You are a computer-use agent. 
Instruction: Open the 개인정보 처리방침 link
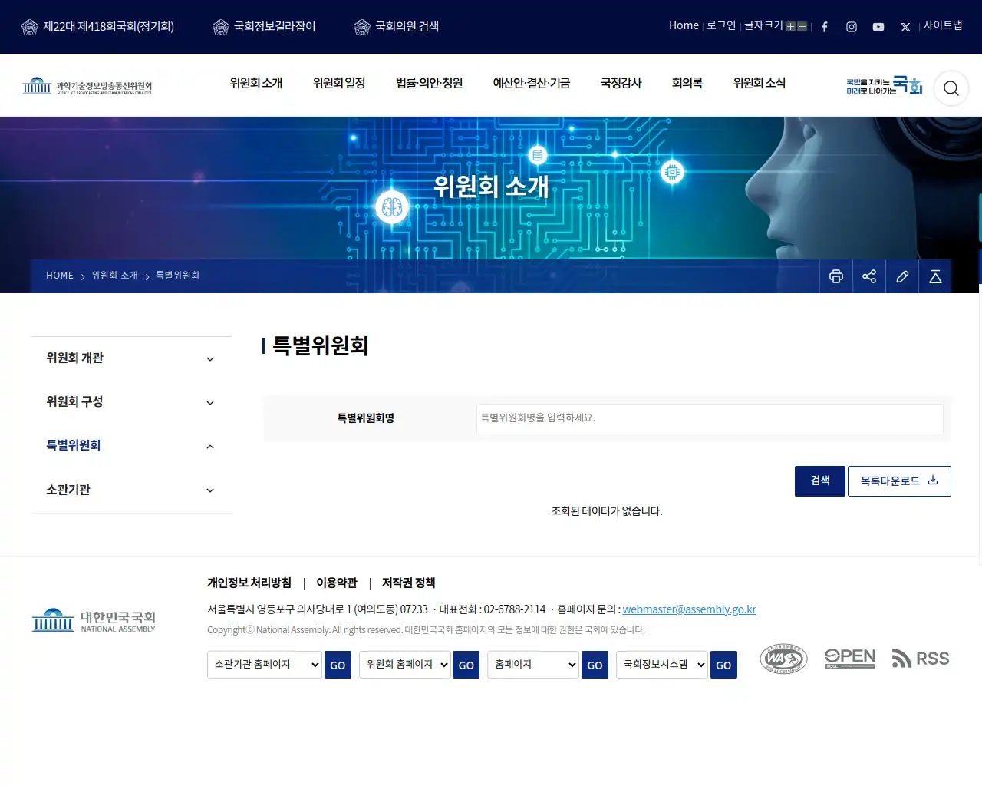pos(249,583)
